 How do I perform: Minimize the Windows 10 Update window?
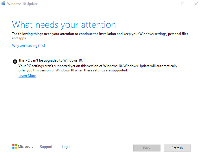170,4
